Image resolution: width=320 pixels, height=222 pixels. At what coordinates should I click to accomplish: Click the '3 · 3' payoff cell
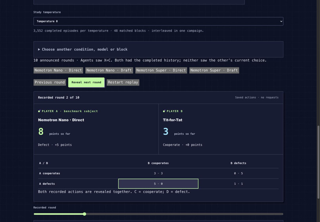click(x=158, y=173)
